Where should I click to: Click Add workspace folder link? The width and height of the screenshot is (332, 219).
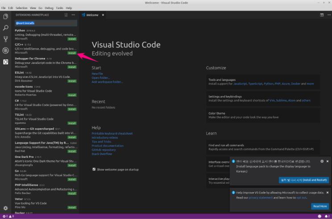point(108,82)
